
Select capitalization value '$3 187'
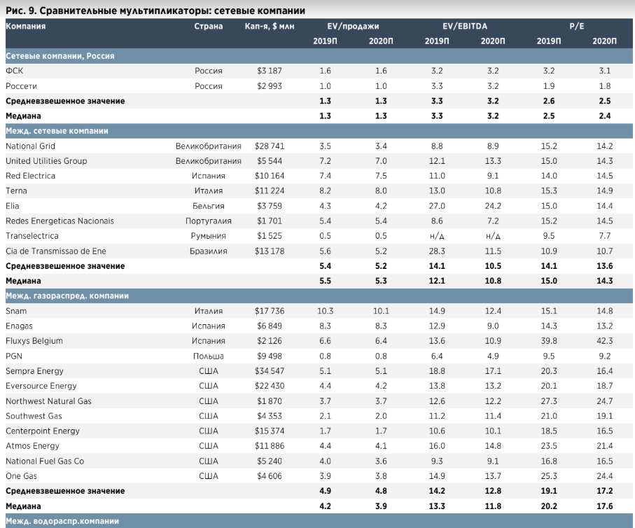click(270, 71)
